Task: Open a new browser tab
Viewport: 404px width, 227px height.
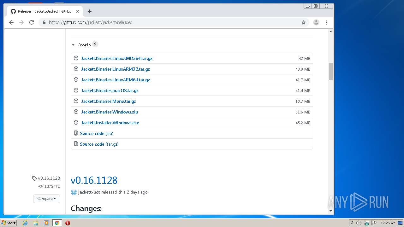Action: (90, 11)
